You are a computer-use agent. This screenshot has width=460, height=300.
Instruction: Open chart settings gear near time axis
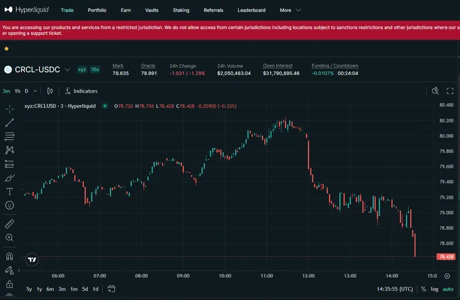pyautogui.click(x=447, y=276)
